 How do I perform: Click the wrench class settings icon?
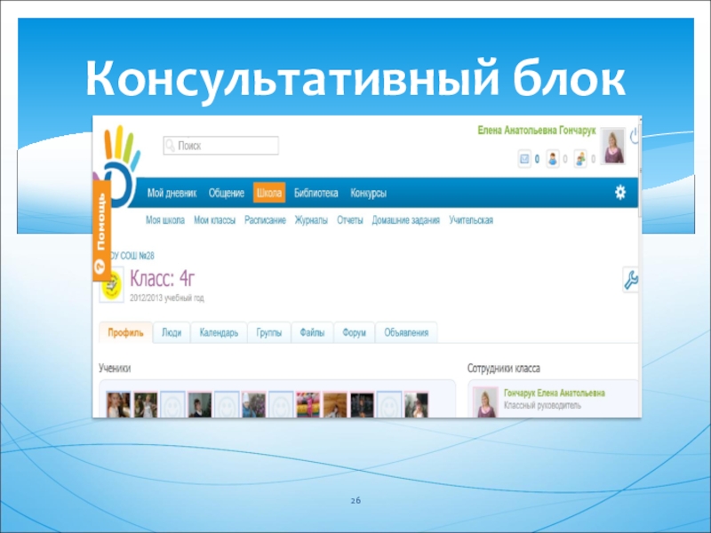click(630, 280)
